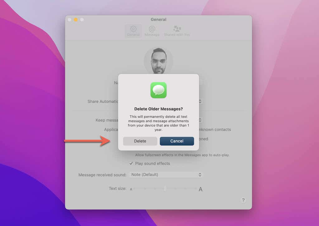
Task: Click the user profile photo
Action: click(159, 61)
